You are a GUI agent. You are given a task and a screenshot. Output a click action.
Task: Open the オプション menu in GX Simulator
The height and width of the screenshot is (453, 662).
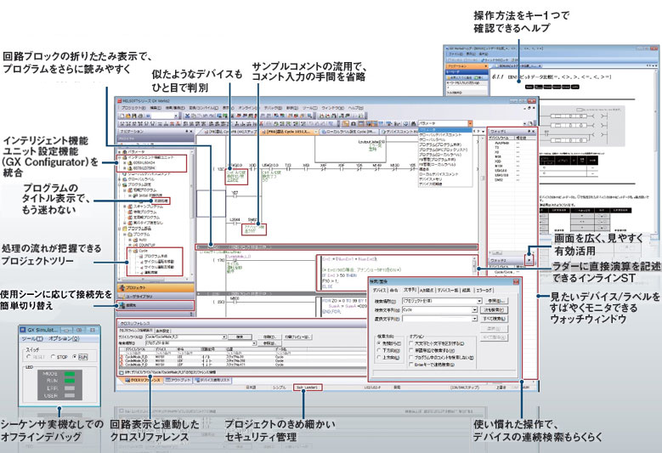(x=63, y=337)
